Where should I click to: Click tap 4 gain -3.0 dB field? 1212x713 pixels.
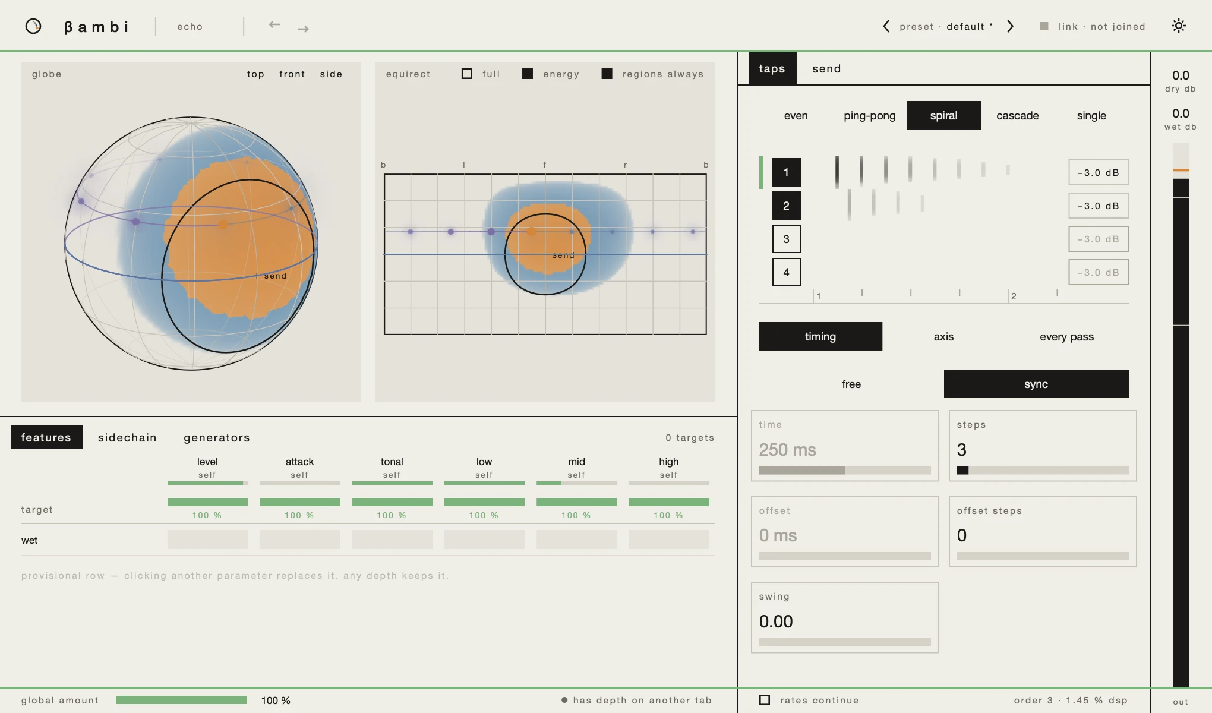click(x=1098, y=272)
